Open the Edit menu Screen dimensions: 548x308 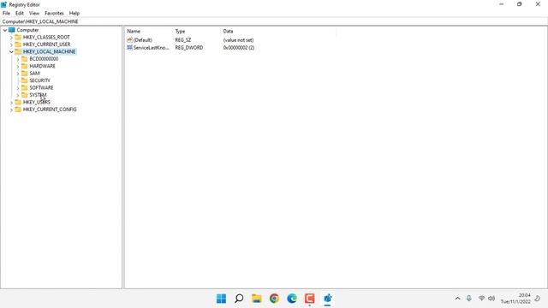(x=20, y=14)
